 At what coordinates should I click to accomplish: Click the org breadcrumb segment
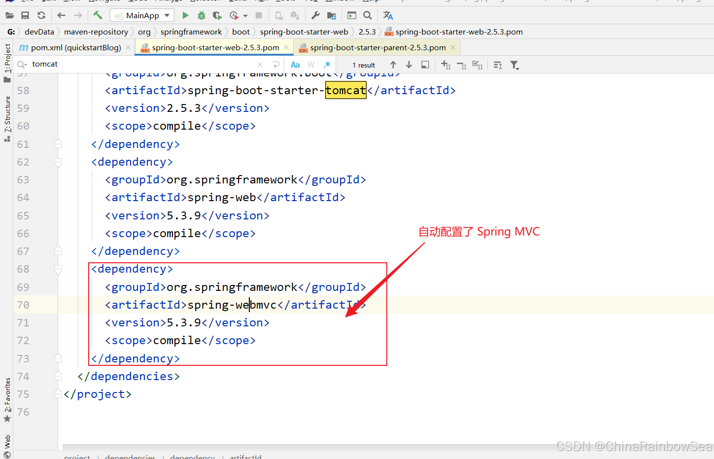tap(144, 32)
